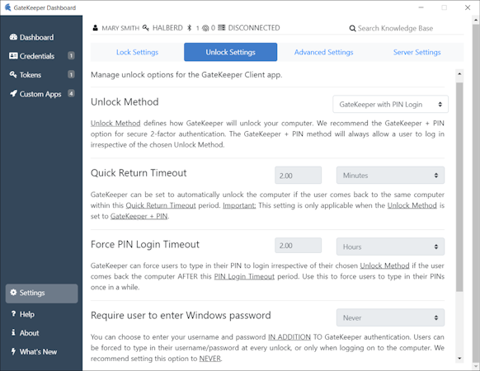480x371 pixels.
Task: Click the Unlock Method heading
Action: pyautogui.click(x=125, y=102)
